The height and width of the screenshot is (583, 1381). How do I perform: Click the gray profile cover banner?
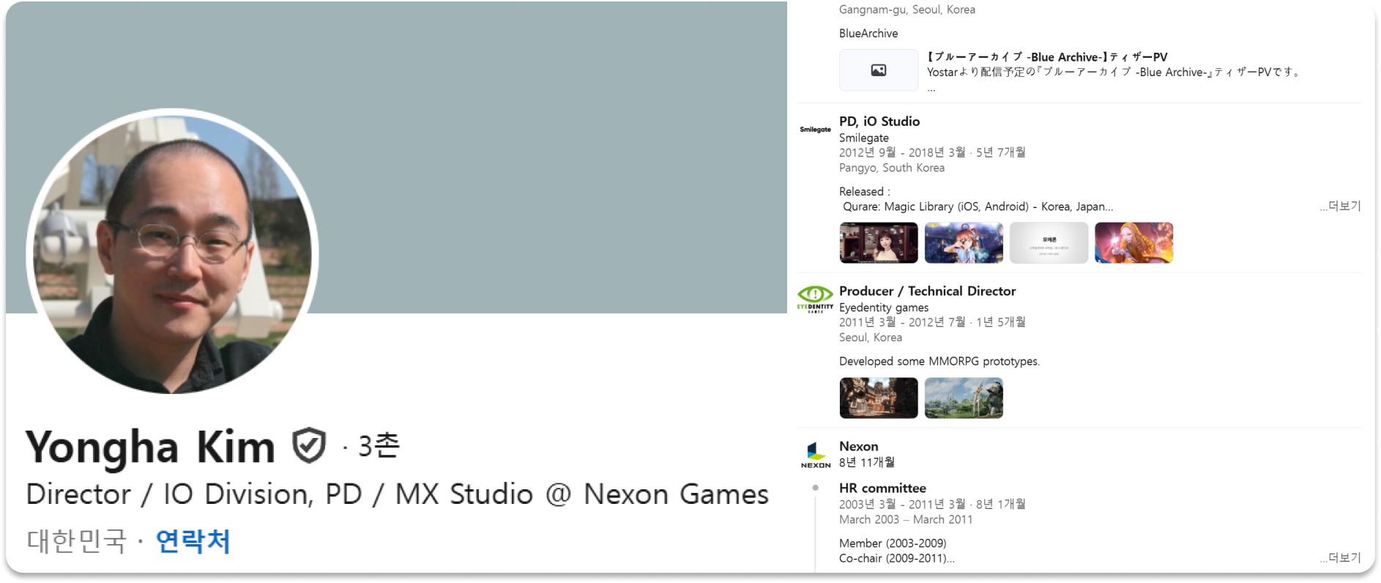[513, 146]
